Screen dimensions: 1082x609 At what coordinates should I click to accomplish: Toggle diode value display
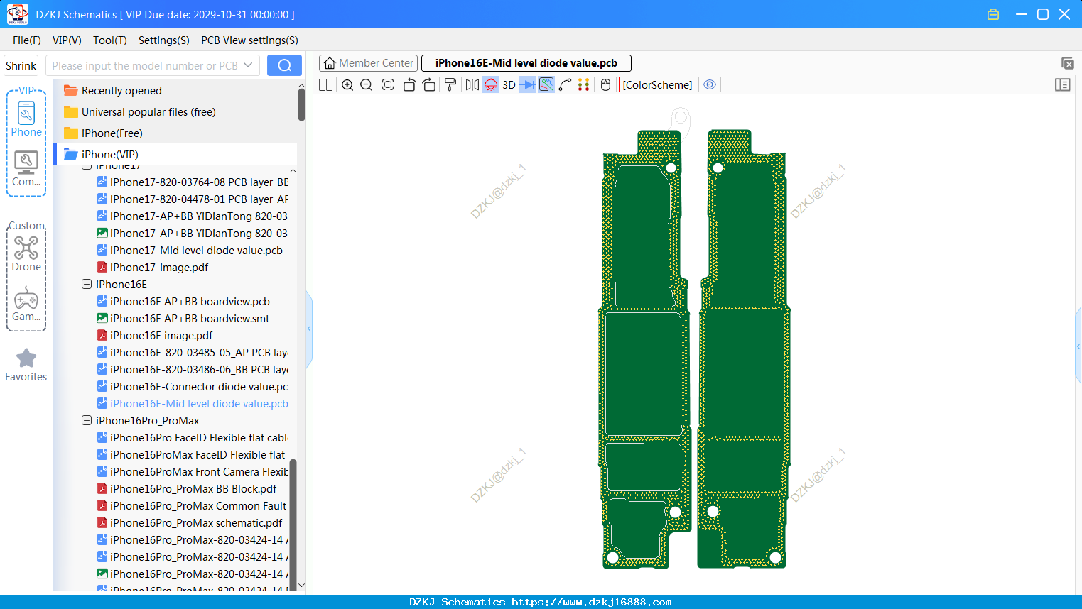click(x=528, y=85)
